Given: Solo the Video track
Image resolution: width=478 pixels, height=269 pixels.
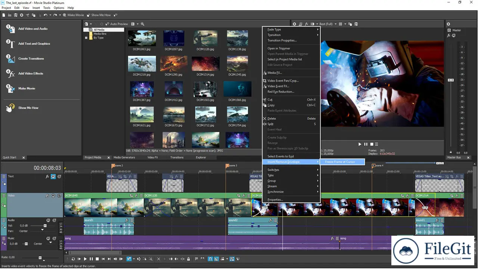Looking at the screenshot, I should 59,195.
